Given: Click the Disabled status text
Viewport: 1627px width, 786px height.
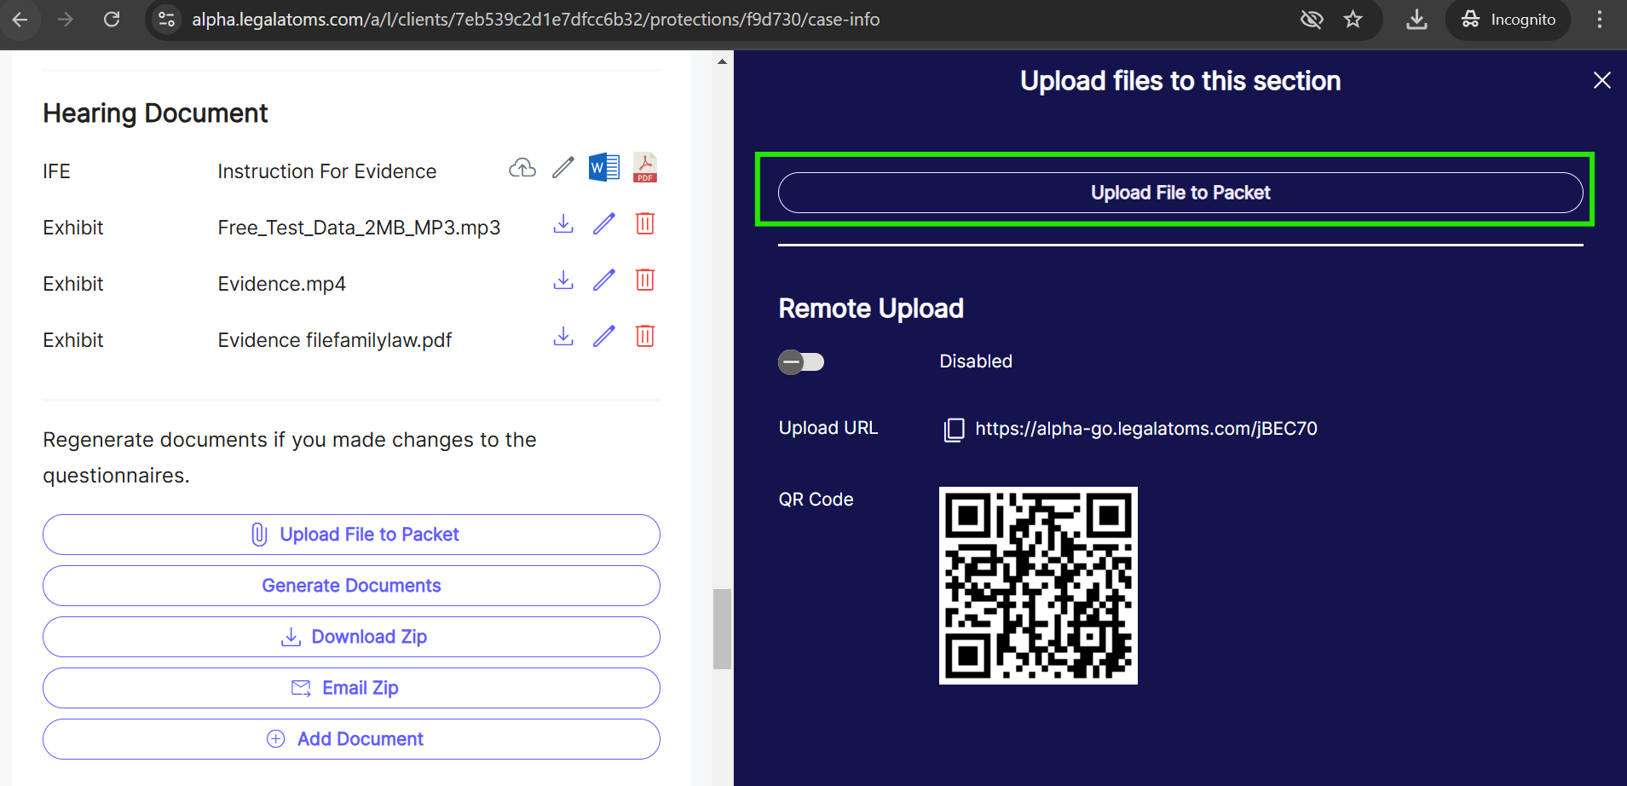Looking at the screenshot, I should point(976,361).
